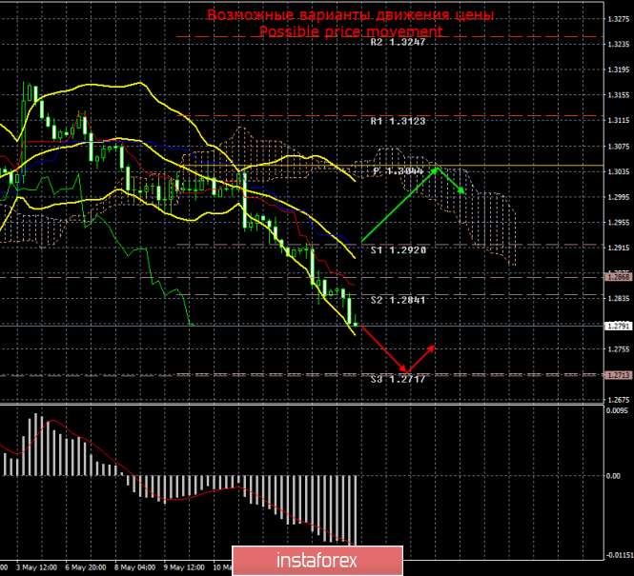The height and width of the screenshot is (576, 634).
Task: Click the 1.2675 price scale value
Action: click(619, 400)
